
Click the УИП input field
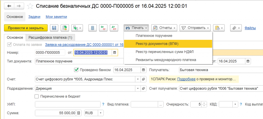pyautogui.click(x=68, y=104)
